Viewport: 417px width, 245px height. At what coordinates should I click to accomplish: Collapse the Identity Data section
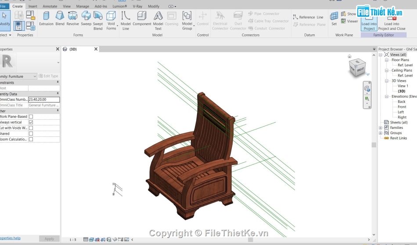click(x=58, y=94)
